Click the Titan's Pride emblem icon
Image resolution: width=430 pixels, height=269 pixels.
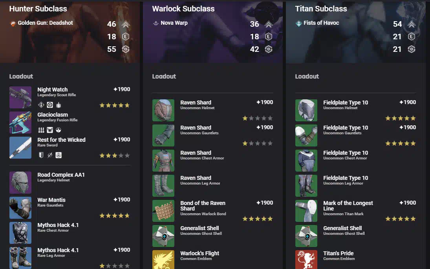click(306, 260)
